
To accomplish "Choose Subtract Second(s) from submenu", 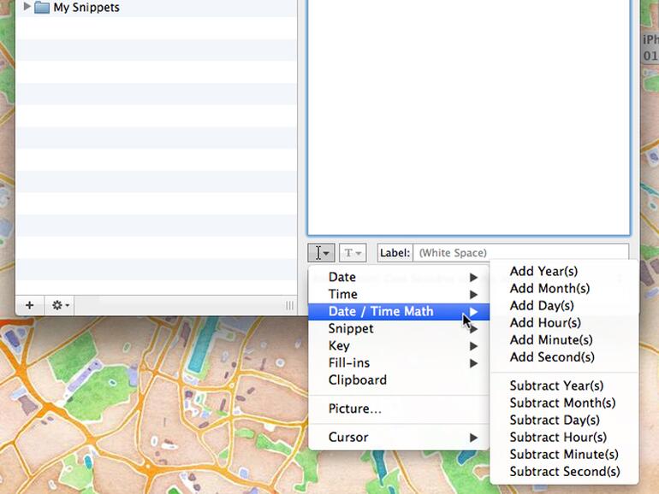I will click(x=565, y=471).
